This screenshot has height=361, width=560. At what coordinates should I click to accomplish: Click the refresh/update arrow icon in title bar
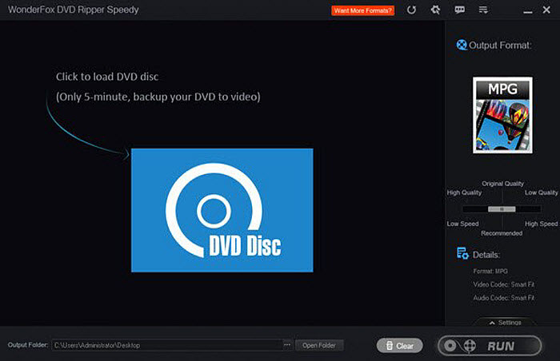(x=411, y=10)
